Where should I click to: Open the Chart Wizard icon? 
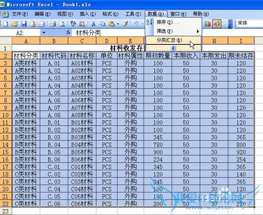tap(208, 24)
